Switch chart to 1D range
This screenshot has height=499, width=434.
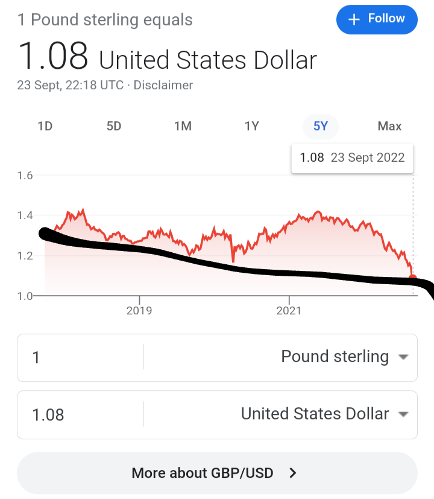click(45, 126)
